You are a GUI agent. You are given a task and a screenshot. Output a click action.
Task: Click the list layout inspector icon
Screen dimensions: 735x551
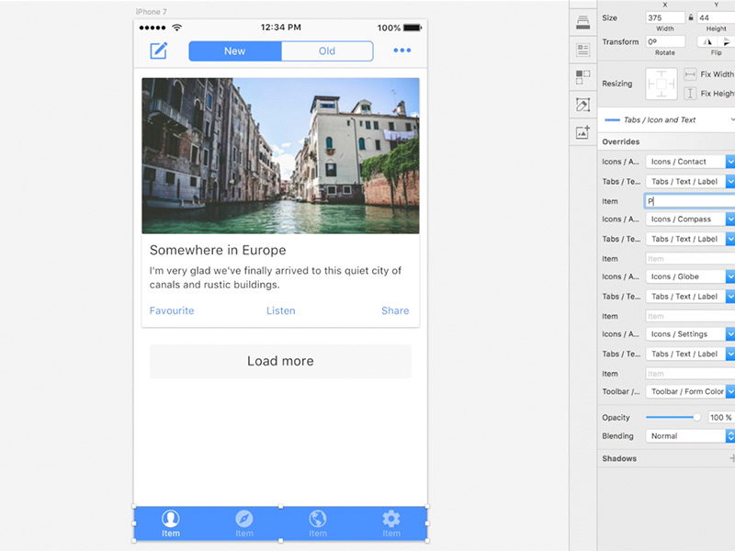coord(582,50)
